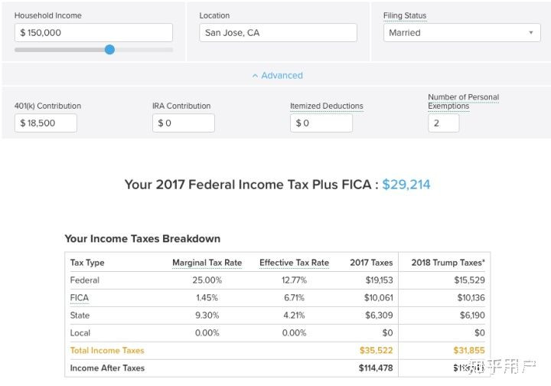Screen dimensions: 551x386
Task: Click the Number of Personal Exemptions field
Action: click(443, 123)
